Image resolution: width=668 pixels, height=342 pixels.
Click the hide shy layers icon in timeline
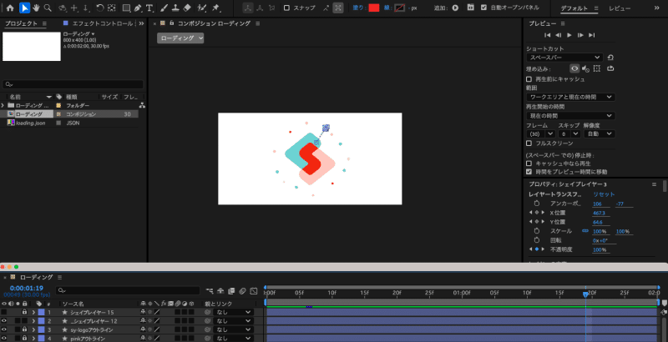tap(220, 291)
